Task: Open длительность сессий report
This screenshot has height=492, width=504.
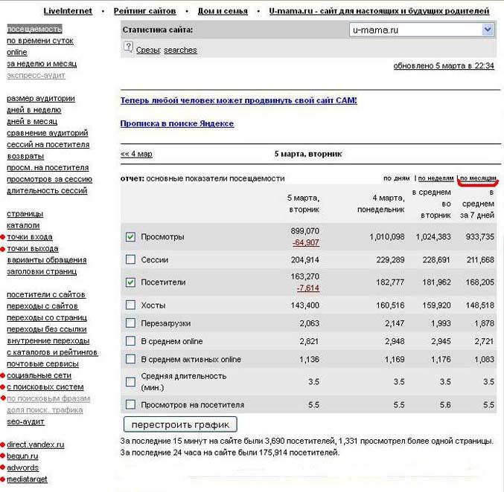Action: (47, 191)
